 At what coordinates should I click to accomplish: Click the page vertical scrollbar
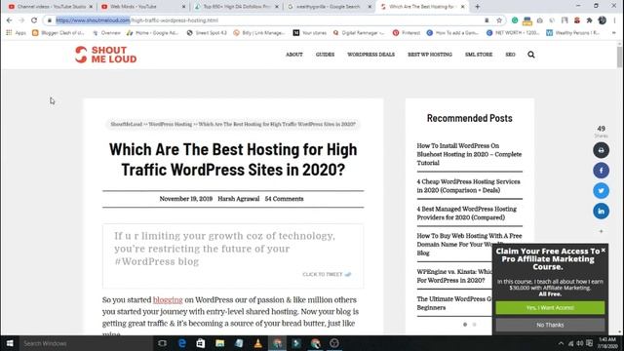(x=620, y=57)
